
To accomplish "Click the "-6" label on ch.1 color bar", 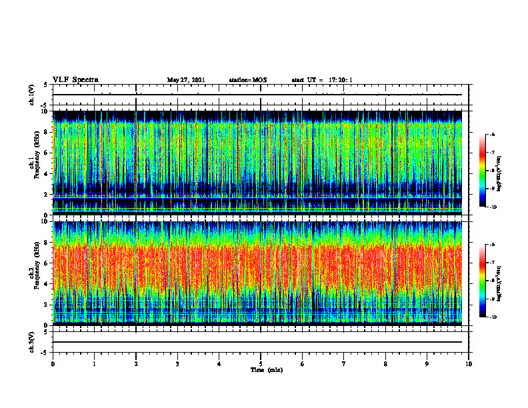I will click(x=492, y=134).
